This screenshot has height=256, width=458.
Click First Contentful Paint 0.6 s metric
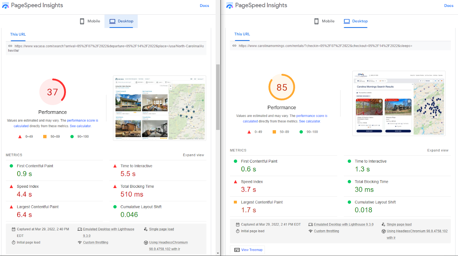click(284, 166)
